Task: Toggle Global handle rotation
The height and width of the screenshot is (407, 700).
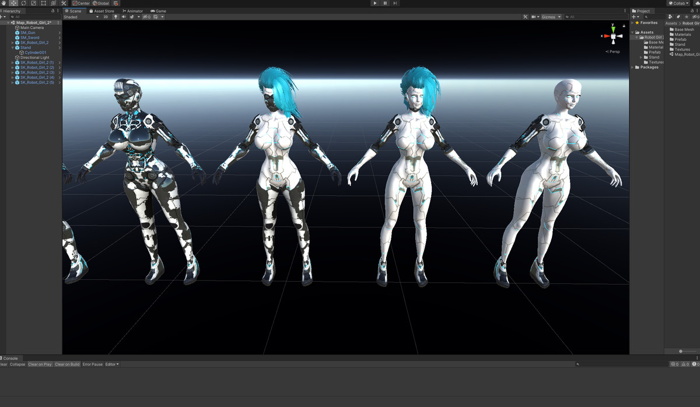Action: coord(101,3)
